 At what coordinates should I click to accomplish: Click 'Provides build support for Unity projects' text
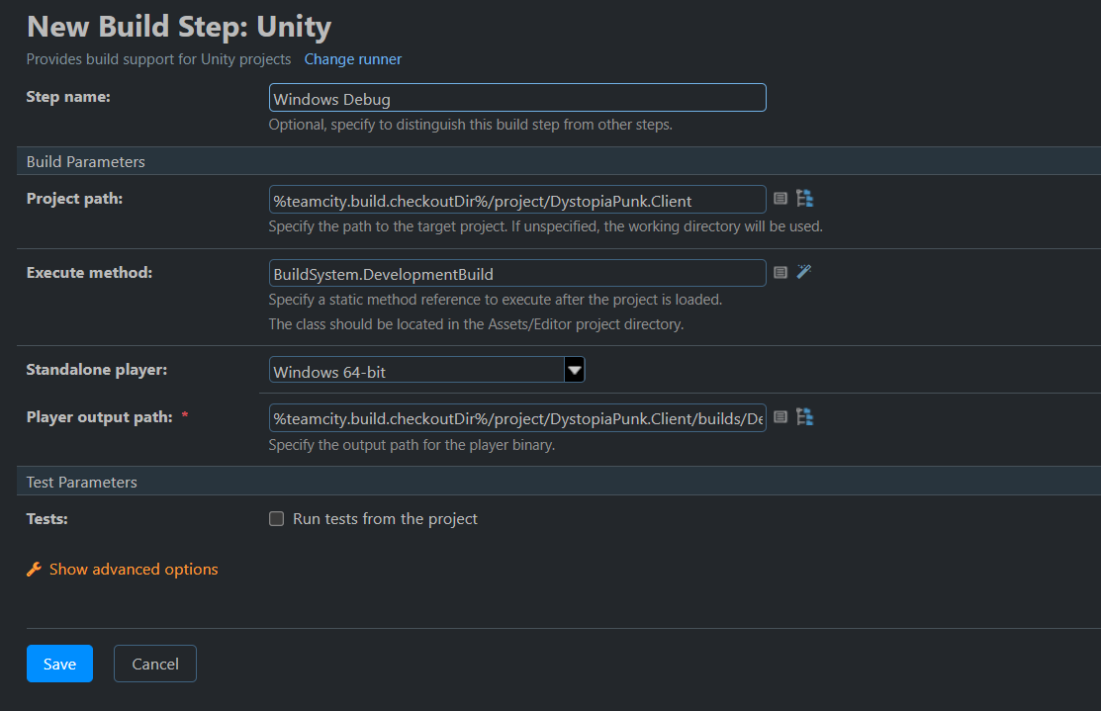point(158,59)
